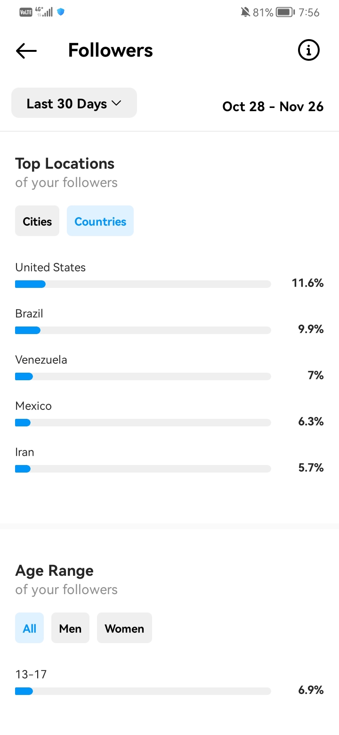Select the All age range filter
Screen dimensions: 339x735
[29, 628]
